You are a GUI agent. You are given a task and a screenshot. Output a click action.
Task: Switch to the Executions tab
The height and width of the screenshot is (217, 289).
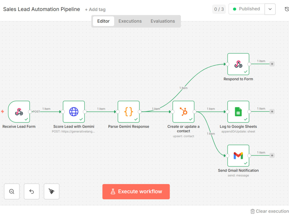coord(130,21)
